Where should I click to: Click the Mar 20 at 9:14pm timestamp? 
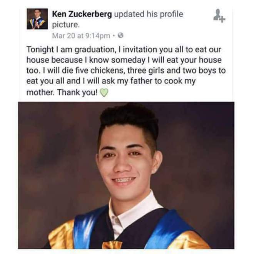[x=81, y=36]
